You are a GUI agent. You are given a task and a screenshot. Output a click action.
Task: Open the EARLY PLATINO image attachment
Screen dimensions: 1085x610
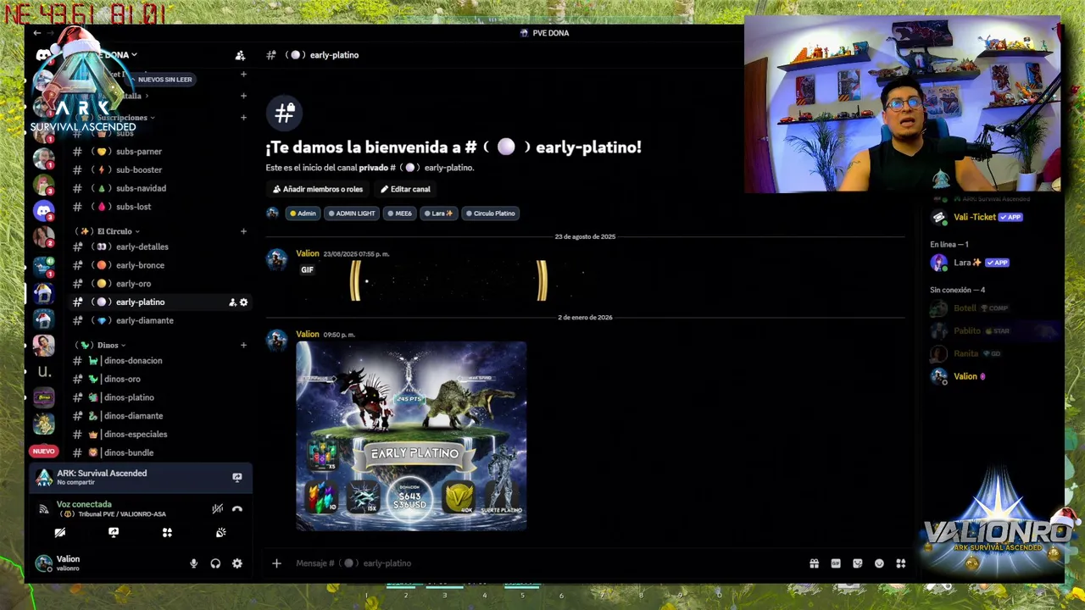point(411,436)
